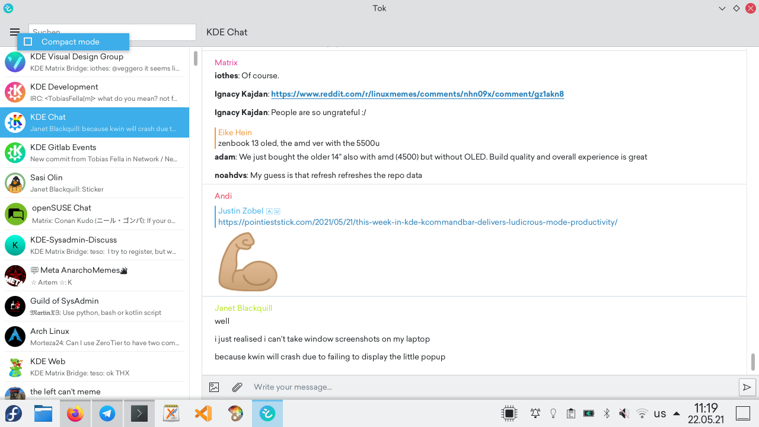Click the Sasi Olin avatar
The image size is (759, 427).
(x=15, y=183)
